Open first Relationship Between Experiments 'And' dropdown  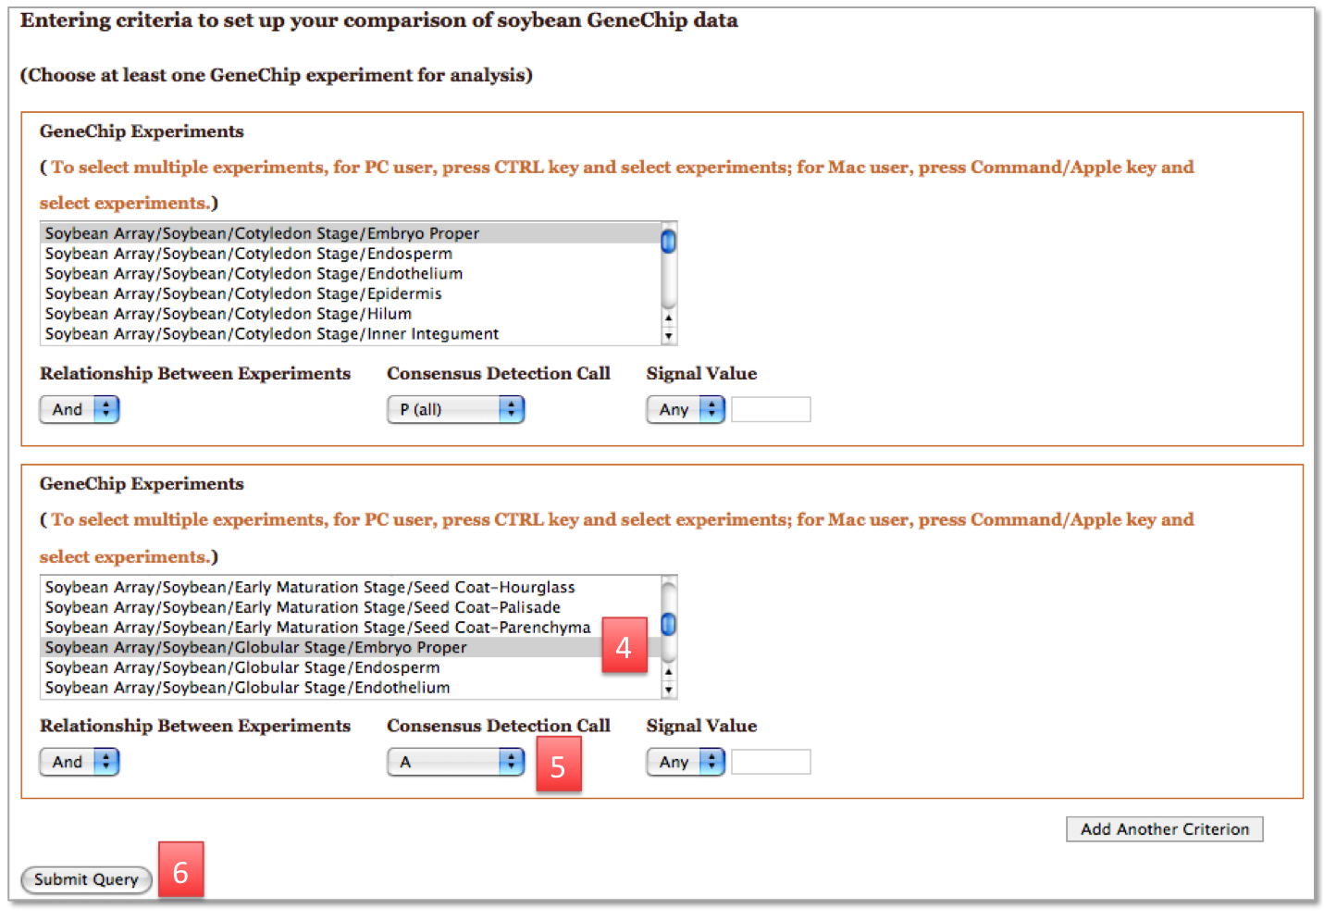(80, 409)
